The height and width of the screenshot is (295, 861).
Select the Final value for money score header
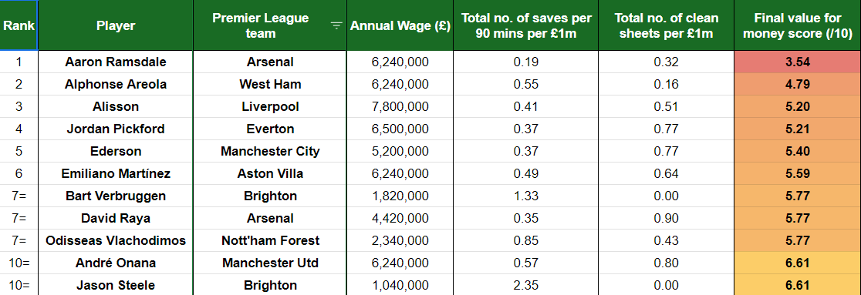(x=797, y=25)
